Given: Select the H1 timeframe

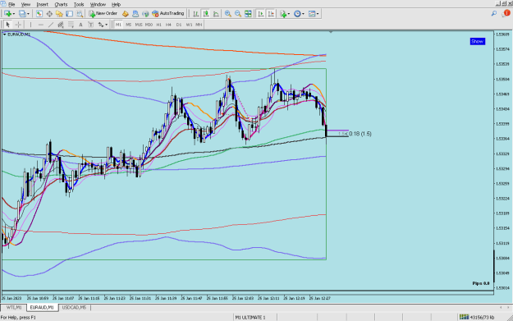Looking at the screenshot, I should (158, 25).
